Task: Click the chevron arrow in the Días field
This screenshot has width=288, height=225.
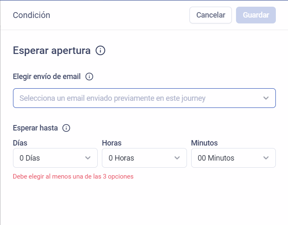Action: tap(88, 158)
